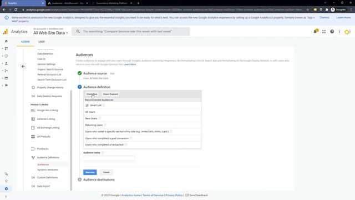
Task: Click Learn More under Audiences description
Action: (x=130, y=64)
